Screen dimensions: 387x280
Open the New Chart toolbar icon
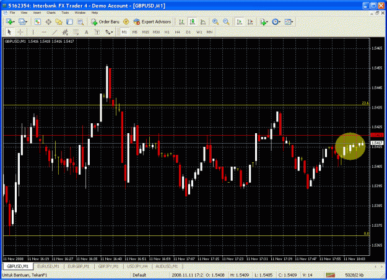10,22
